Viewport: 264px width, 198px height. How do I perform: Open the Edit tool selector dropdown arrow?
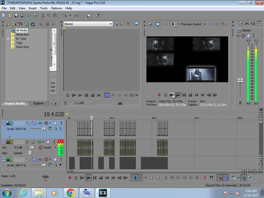140,178
